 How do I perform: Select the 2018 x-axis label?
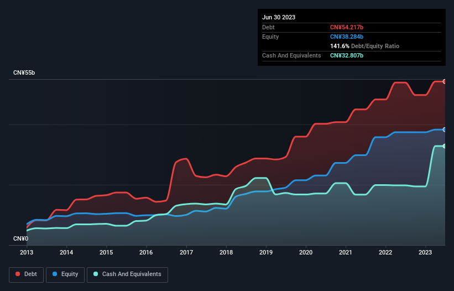(226, 252)
